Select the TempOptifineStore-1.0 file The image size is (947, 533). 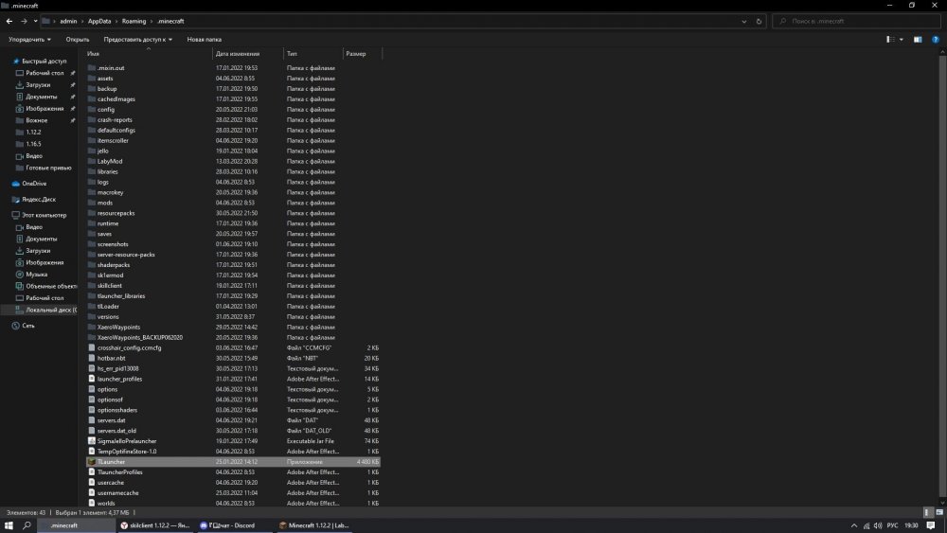pos(127,451)
